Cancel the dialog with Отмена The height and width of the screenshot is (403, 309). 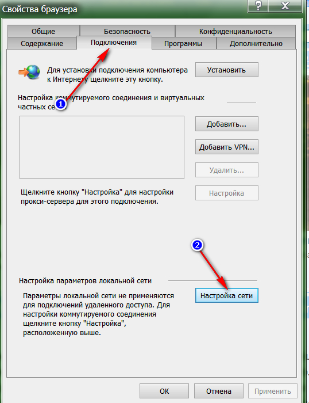point(218,391)
